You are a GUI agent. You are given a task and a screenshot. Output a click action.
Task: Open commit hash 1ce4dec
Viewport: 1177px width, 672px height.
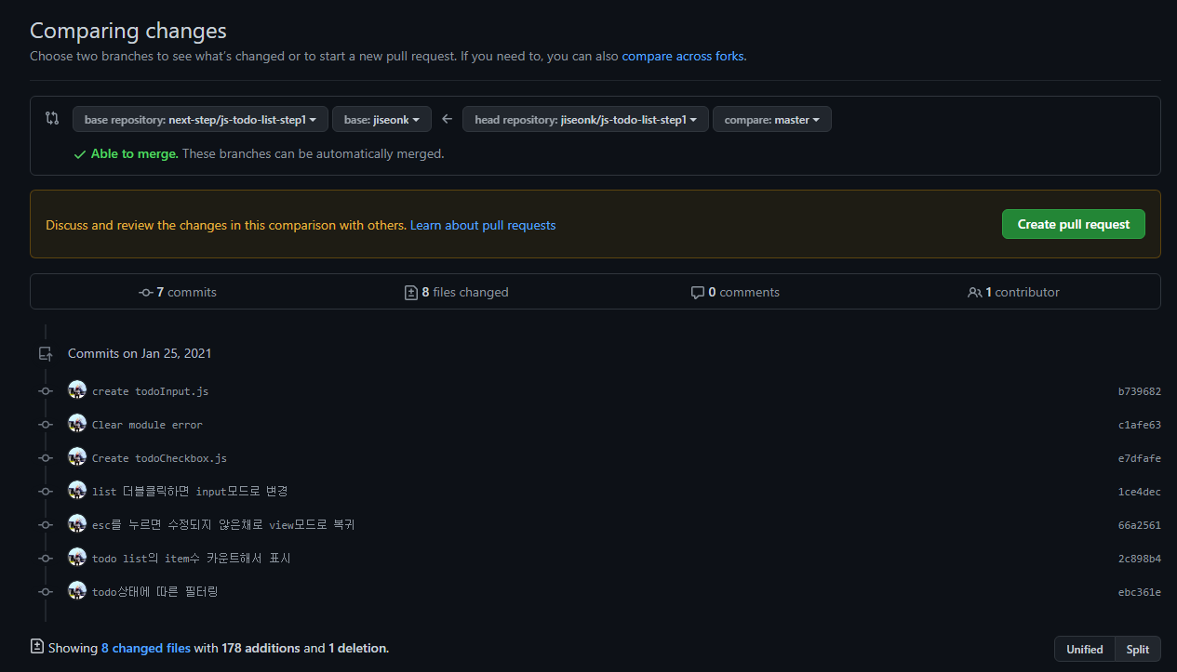pos(1139,492)
